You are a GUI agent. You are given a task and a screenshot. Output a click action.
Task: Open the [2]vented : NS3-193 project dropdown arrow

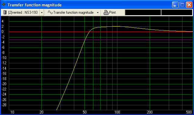pos(42,12)
